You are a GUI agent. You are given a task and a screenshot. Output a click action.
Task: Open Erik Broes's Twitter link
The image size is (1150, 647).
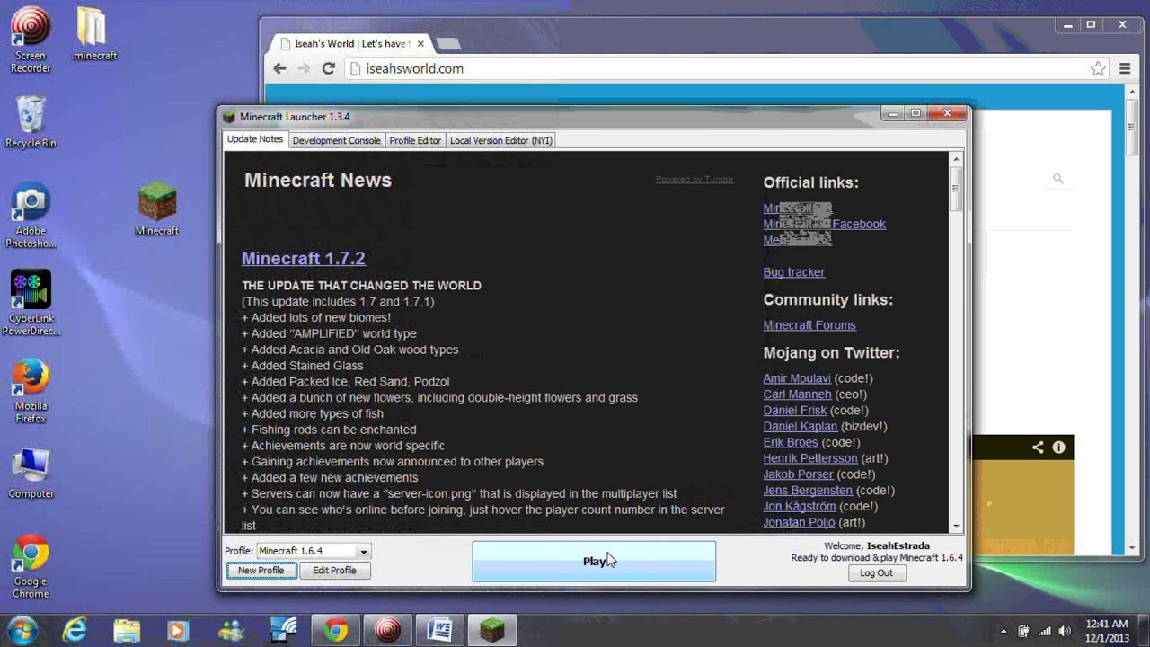pyautogui.click(x=791, y=442)
